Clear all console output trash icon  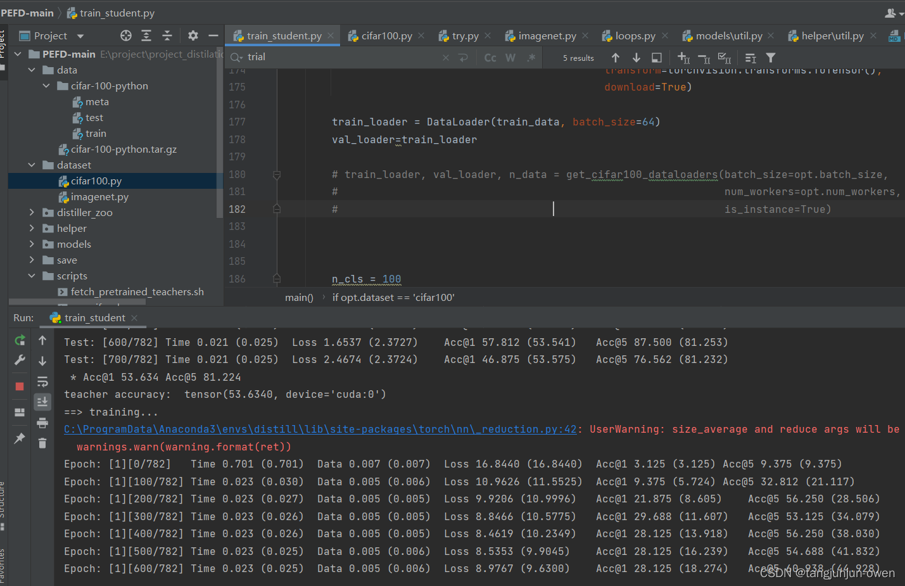point(42,443)
